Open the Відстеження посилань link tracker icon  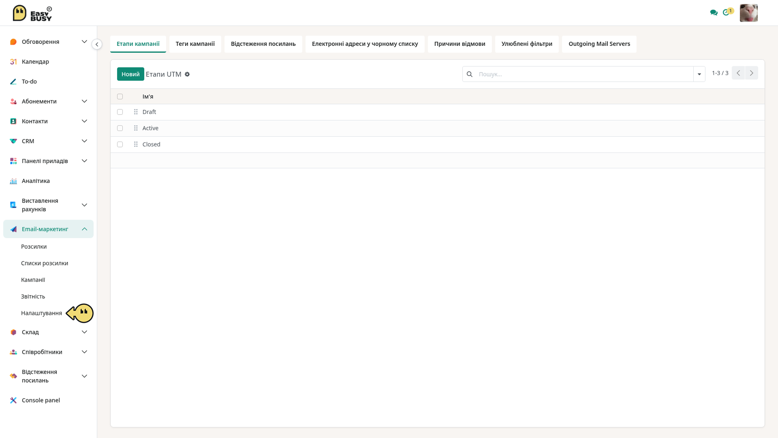point(13,376)
